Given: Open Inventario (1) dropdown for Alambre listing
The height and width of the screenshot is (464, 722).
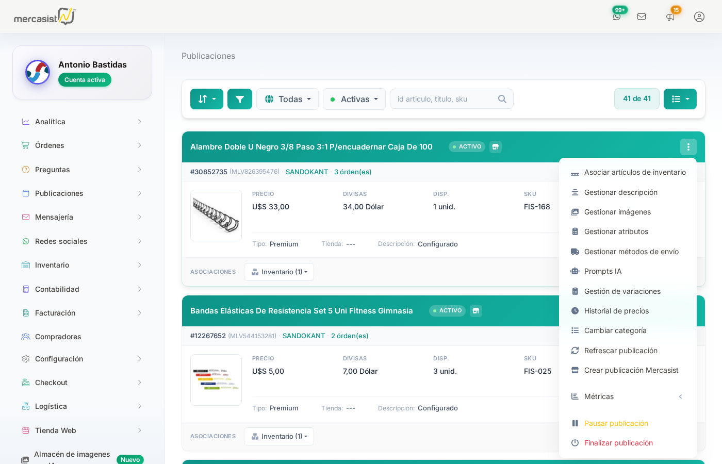Looking at the screenshot, I should click(x=279, y=272).
